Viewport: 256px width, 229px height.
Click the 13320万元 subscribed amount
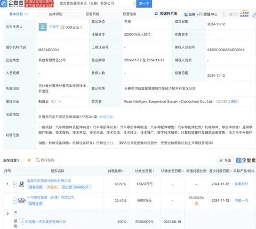[x=145, y=184]
